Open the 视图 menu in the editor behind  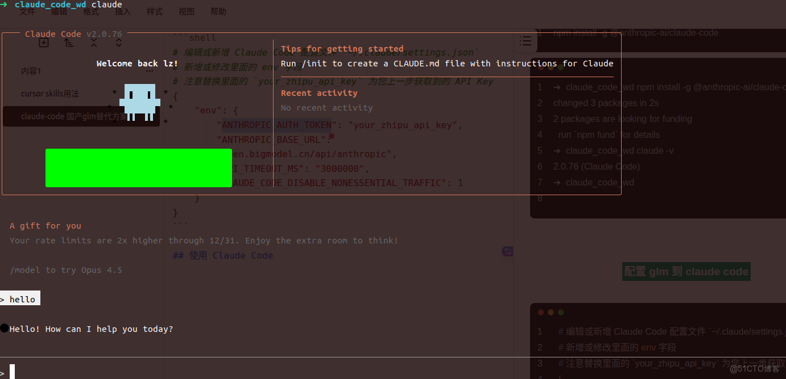tap(187, 11)
